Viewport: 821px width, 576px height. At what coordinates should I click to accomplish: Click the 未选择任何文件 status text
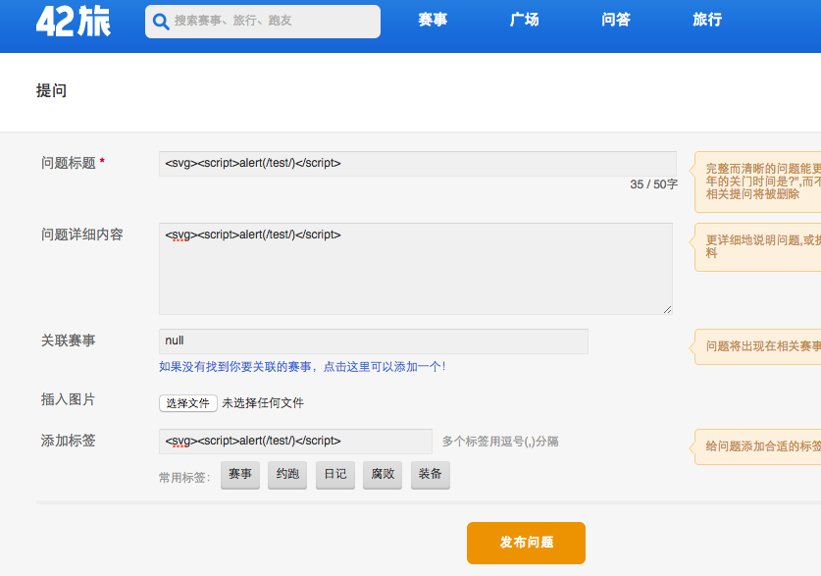(263, 403)
